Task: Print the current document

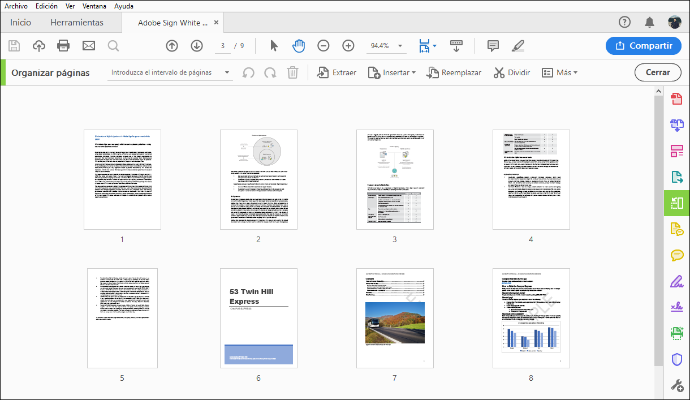Action: point(63,46)
